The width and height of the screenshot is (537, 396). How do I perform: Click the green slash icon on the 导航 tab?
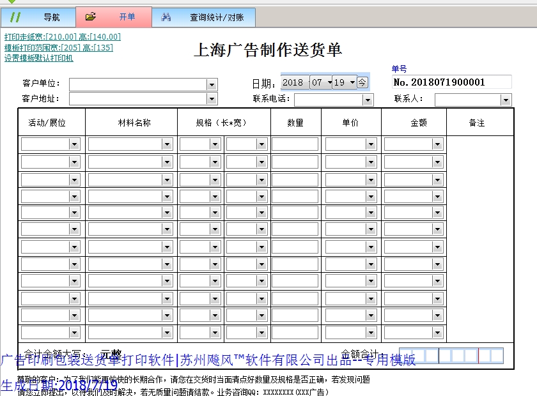point(15,17)
